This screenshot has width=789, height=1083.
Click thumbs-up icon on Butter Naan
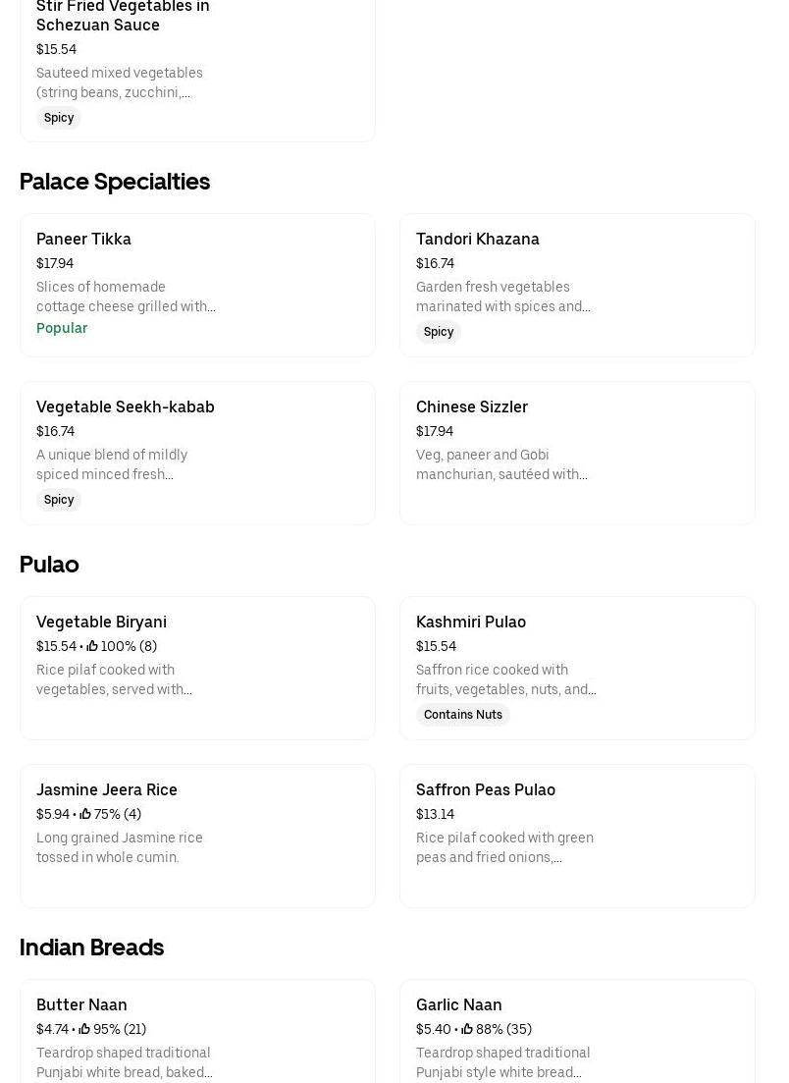[x=84, y=1029]
